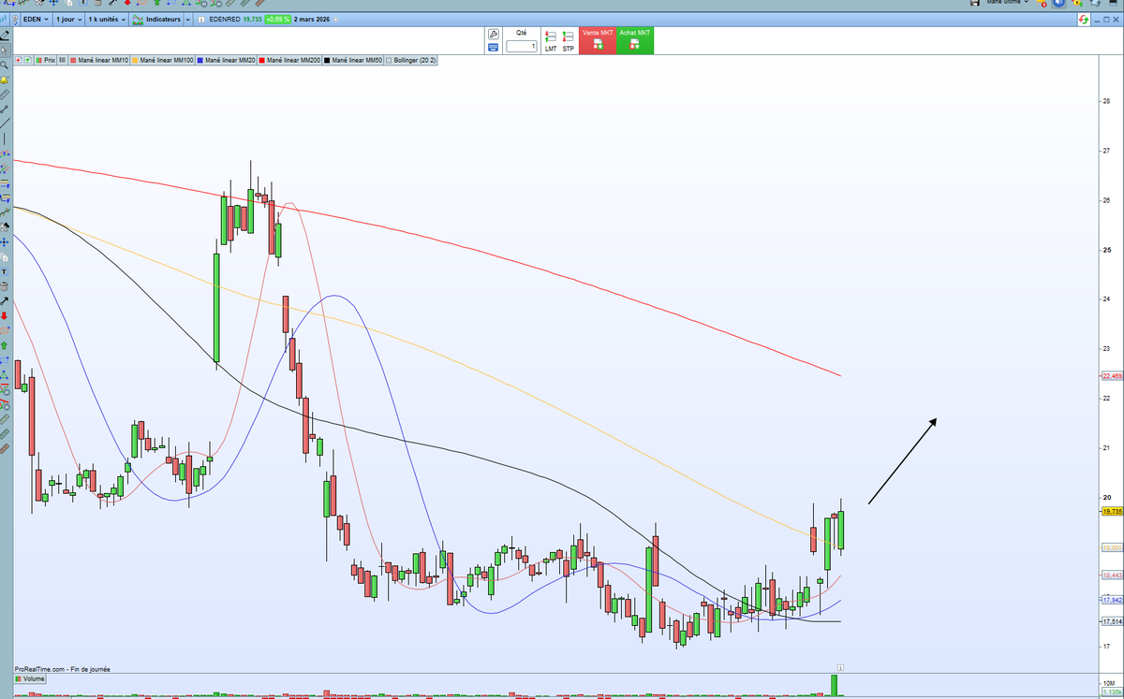The image size is (1124, 699).
Task: Click the Mané linear MM10 color swatch
Action: (73, 60)
